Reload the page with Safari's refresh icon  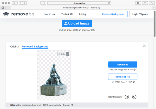tap(109, 3)
